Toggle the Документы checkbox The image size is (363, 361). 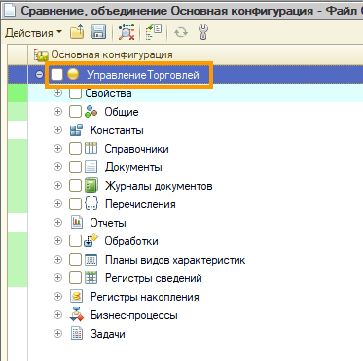(75, 167)
